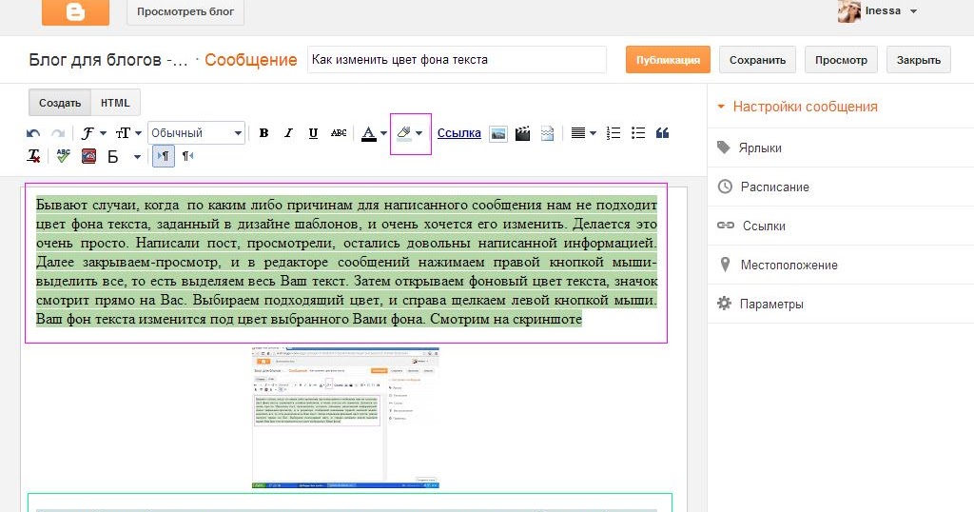This screenshot has width=974, height=512.
Task: Select the embedded screenshot thumbnail in post
Action: (x=345, y=418)
